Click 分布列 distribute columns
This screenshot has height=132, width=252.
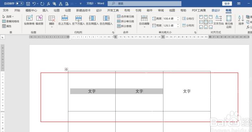pyautogui.click(x=188, y=25)
